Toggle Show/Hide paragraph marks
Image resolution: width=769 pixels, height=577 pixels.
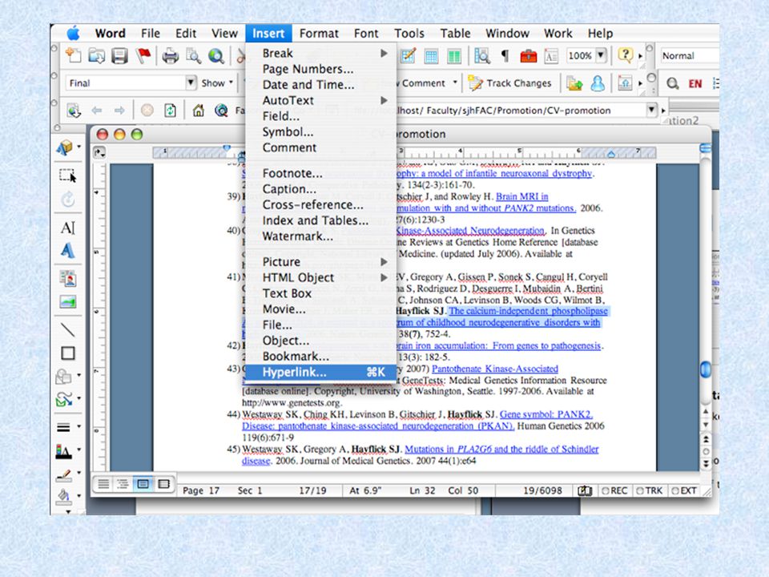point(505,56)
